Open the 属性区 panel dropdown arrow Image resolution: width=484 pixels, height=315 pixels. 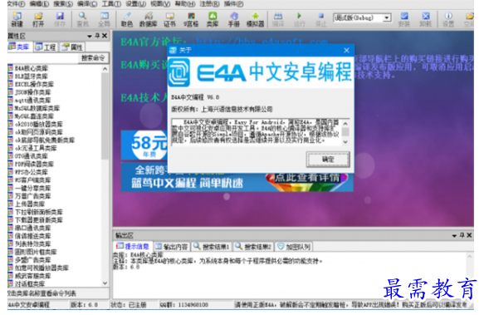90,37
